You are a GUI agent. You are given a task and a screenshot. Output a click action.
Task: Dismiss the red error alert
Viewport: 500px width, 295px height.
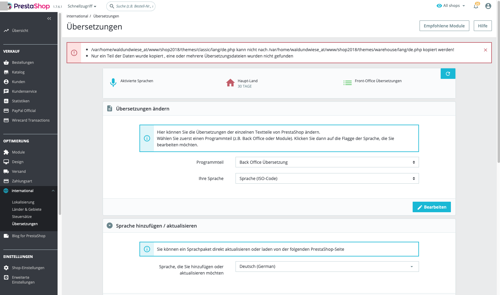[486, 50]
